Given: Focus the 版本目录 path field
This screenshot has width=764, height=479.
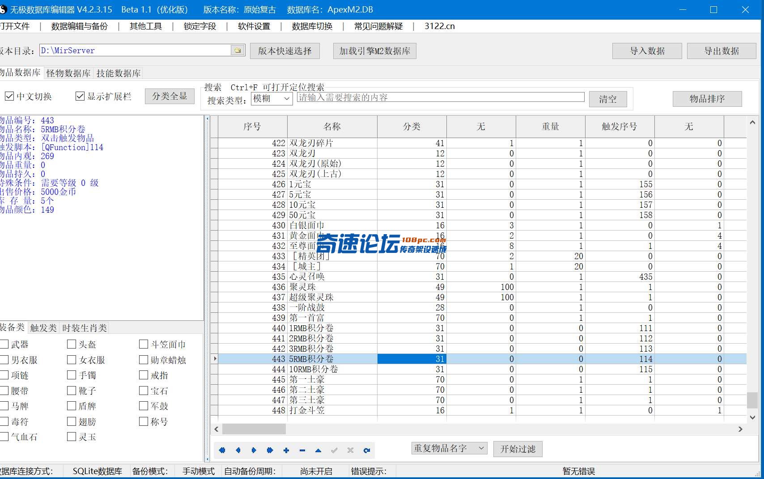Looking at the screenshot, I should (x=135, y=50).
